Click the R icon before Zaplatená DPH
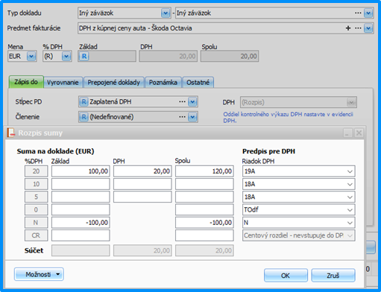Viewport: 381px width, 292px height. click(84, 102)
